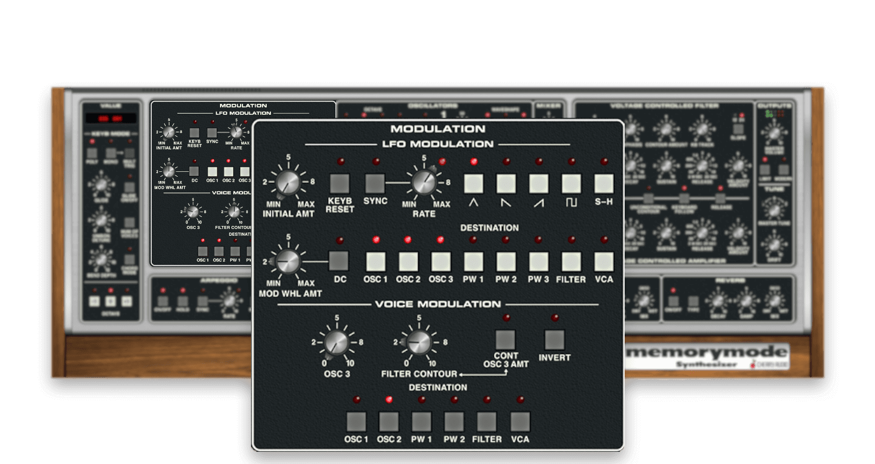
Task: Click the LFO RATE knob in the enlarged panel
Action: pos(424,182)
